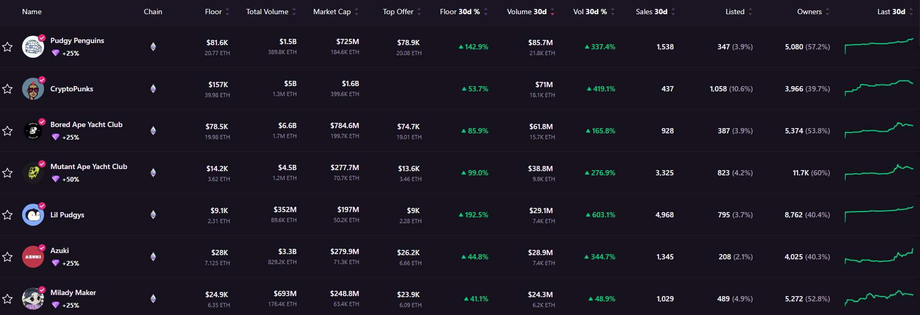Click the Ethereum chain icon for CryptoPunks
The image size is (920, 315).
153,89
